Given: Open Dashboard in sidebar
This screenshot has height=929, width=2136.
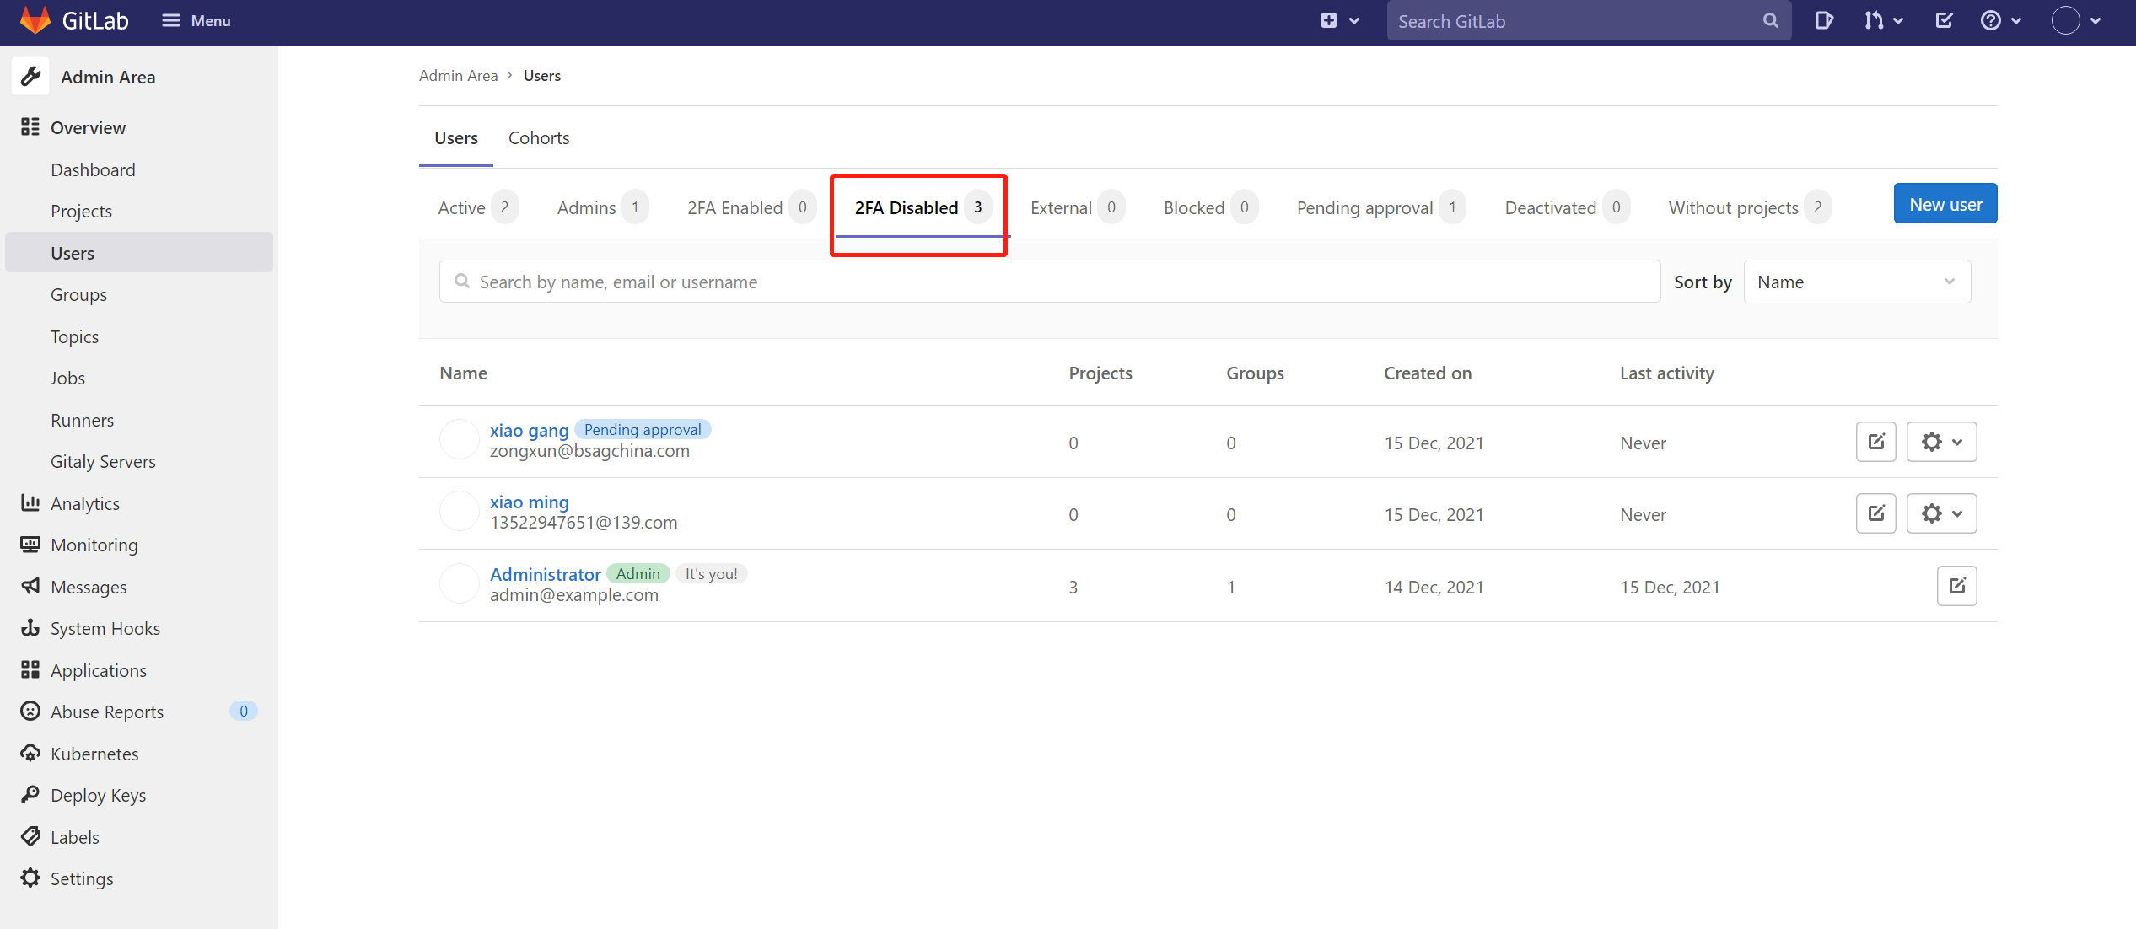Looking at the screenshot, I should 93,169.
